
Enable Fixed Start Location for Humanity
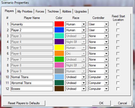pyautogui.click(x=118, y=24)
